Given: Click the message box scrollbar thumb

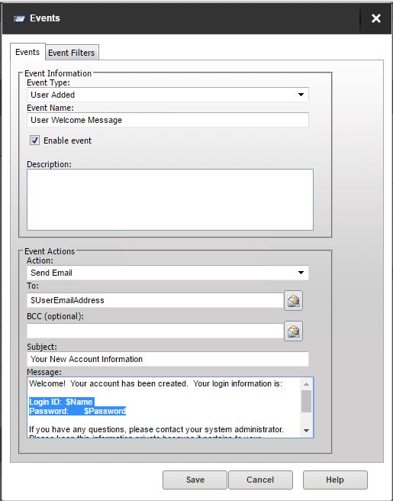Looking at the screenshot, I should [x=306, y=401].
